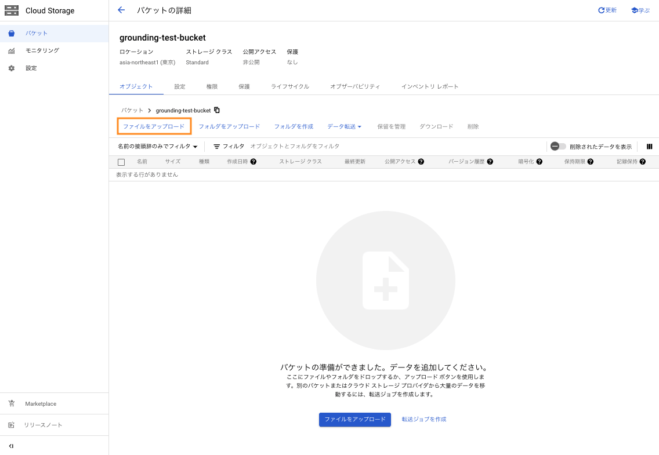The width and height of the screenshot is (659, 455).
Task: Click ファイルをアップロード in the toolbar
Action: (154, 126)
